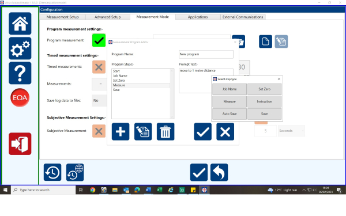
Task: Click the seconds value field showing 5
Action: pyautogui.click(x=265, y=131)
